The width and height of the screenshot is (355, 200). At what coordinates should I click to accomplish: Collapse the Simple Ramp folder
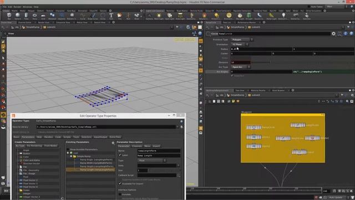tap(72, 157)
